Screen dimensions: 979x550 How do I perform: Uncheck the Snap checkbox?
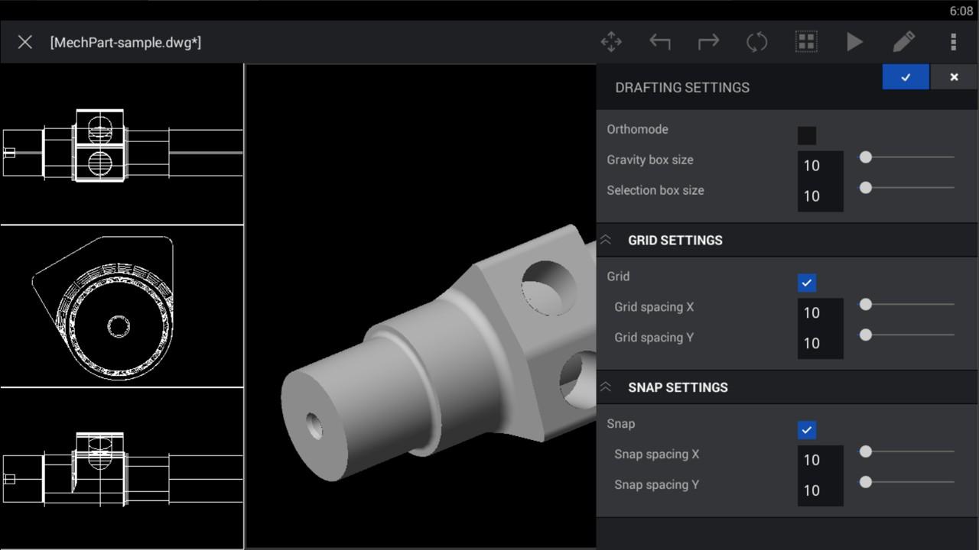[x=807, y=430]
